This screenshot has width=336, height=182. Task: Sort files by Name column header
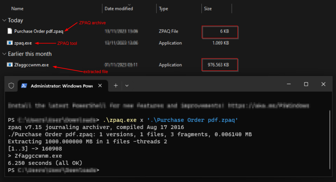(x=17, y=9)
